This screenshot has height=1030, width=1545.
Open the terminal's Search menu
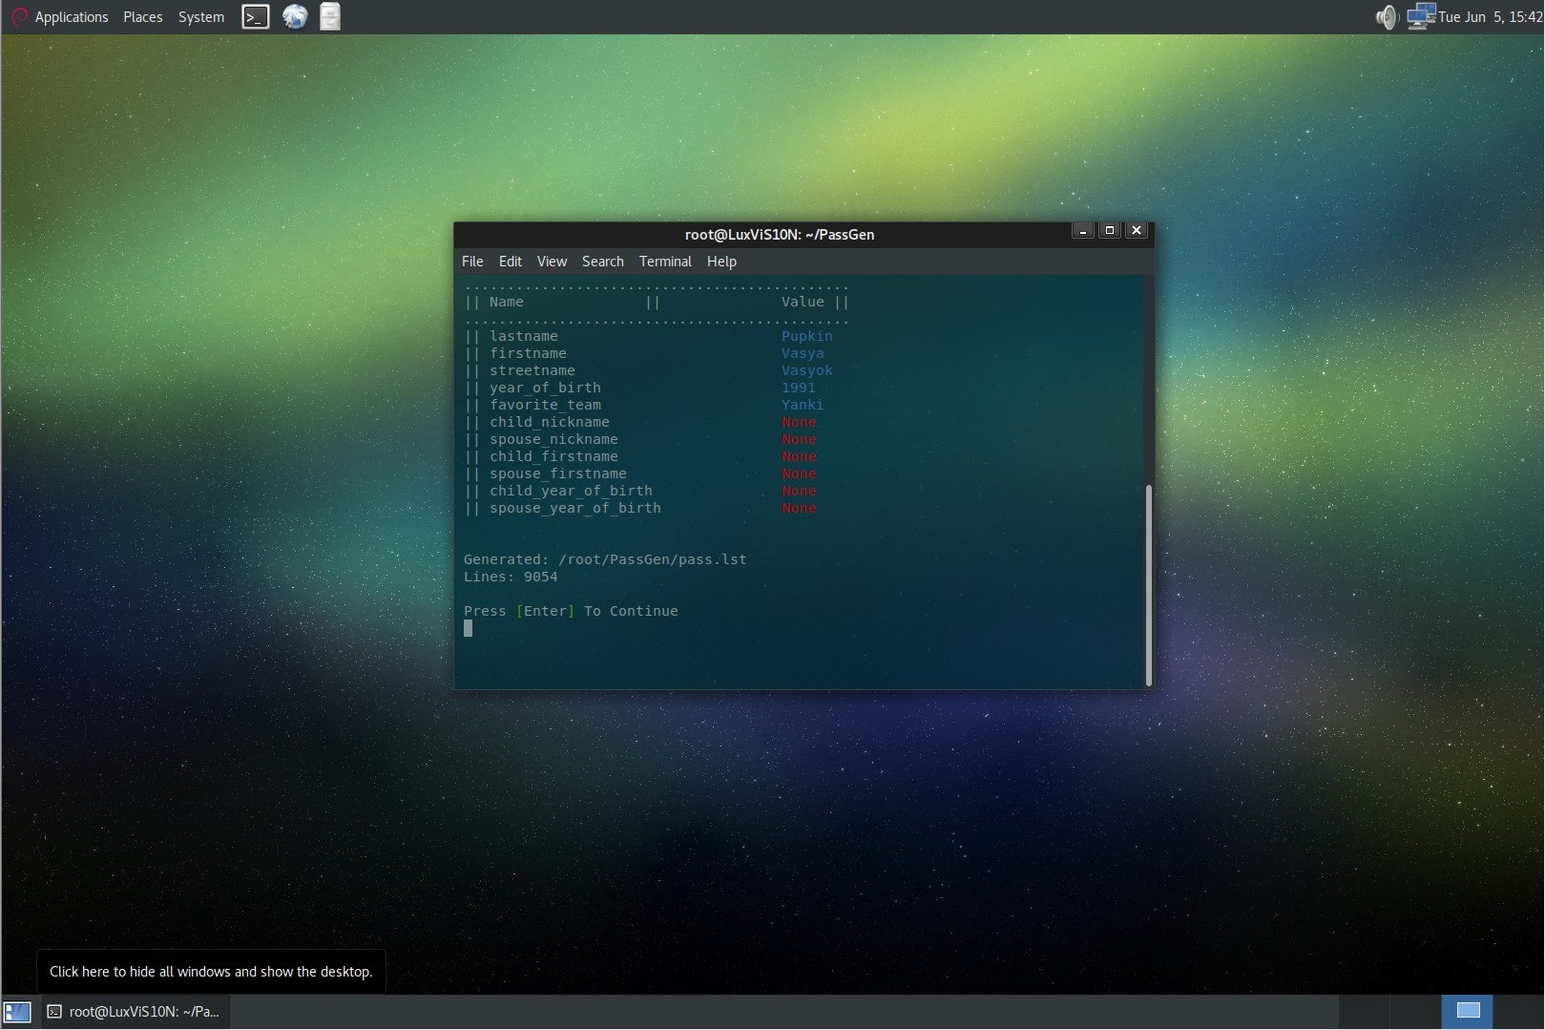point(602,262)
